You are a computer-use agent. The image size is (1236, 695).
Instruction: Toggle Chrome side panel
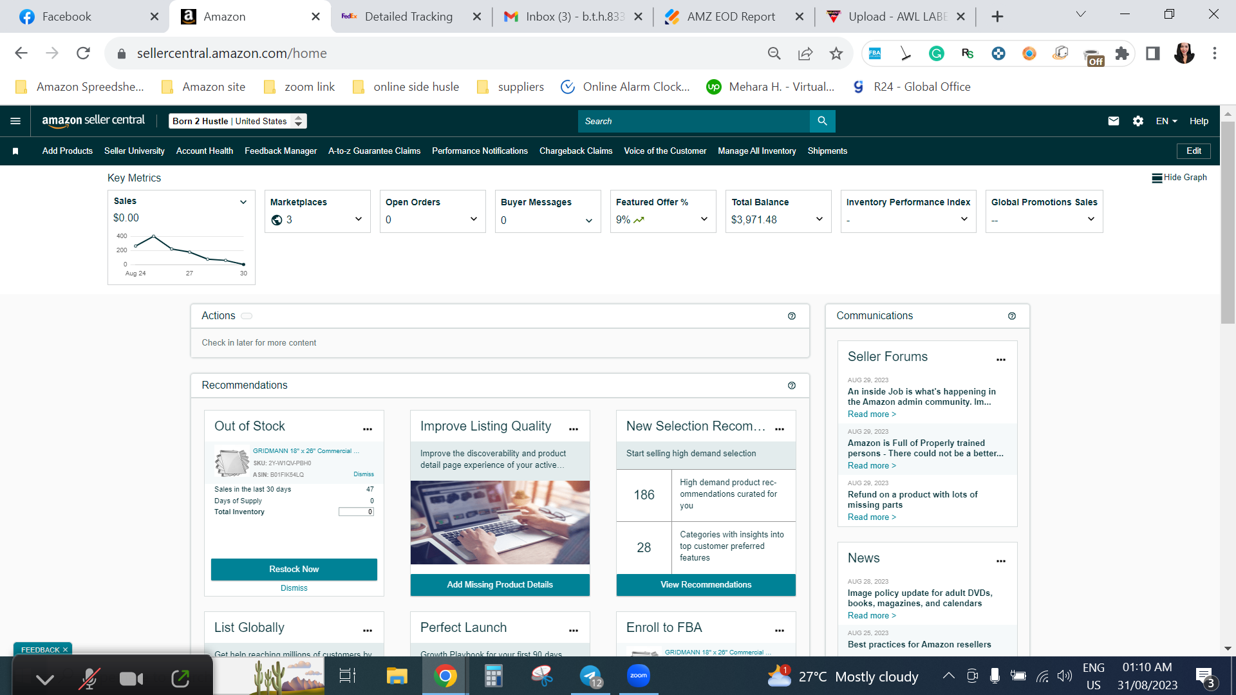1153,53
